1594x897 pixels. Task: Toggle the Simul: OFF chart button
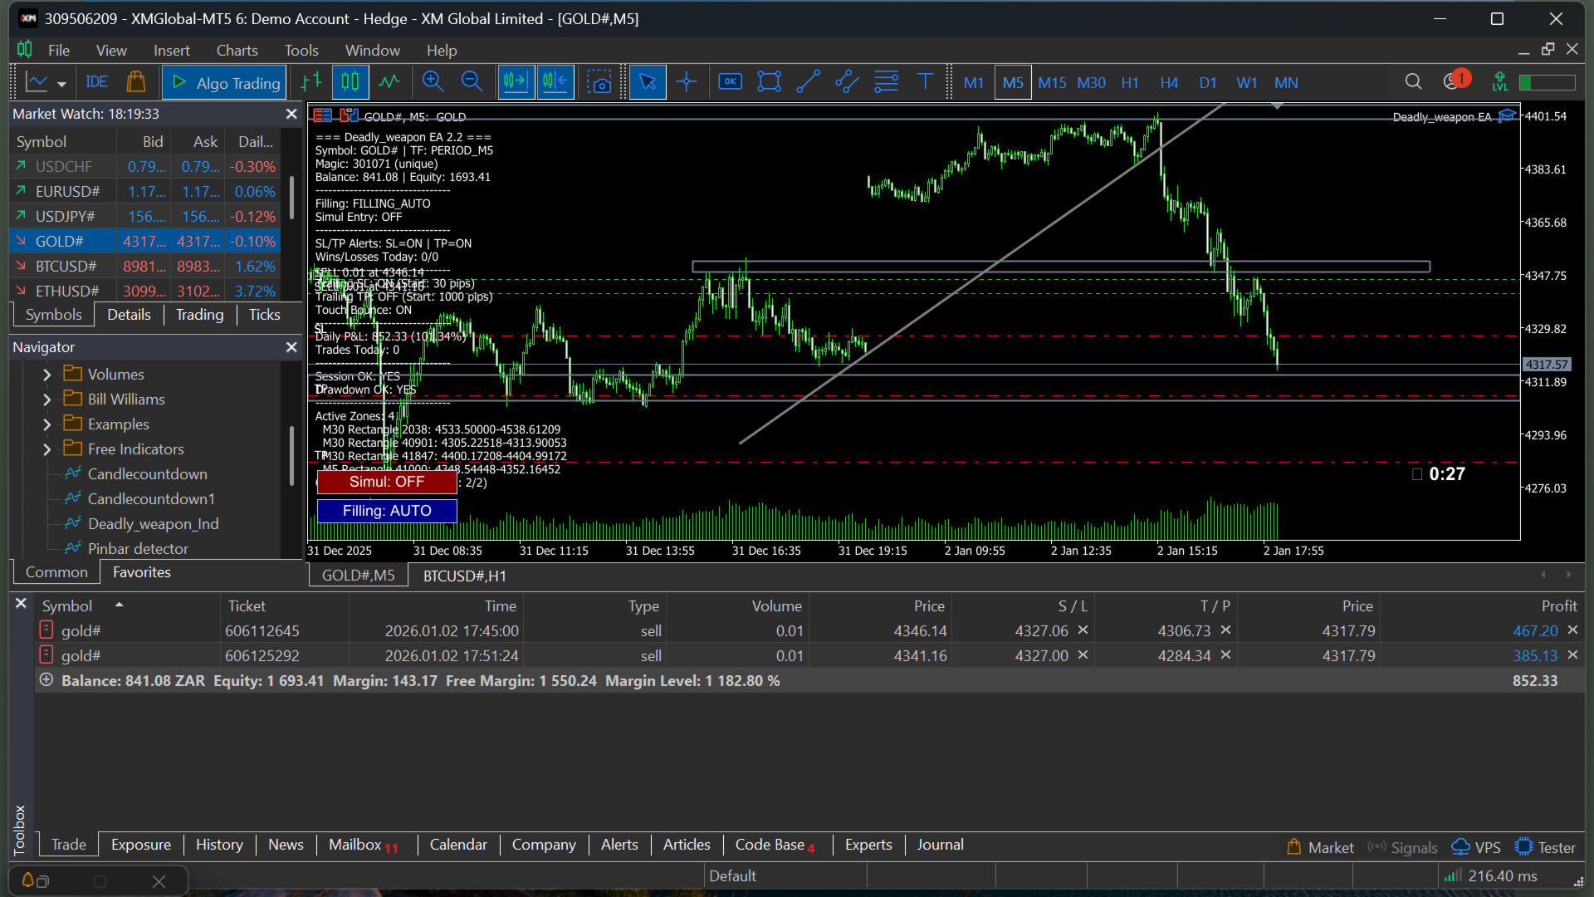pyautogui.click(x=387, y=482)
